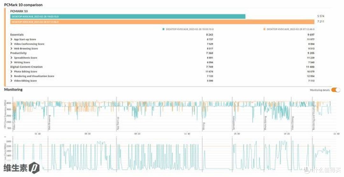Expand the App Start-up Score row

pyautogui.click(x=11, y=39)
